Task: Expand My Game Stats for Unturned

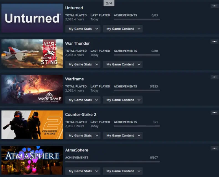Action: (x=83, y=29)
